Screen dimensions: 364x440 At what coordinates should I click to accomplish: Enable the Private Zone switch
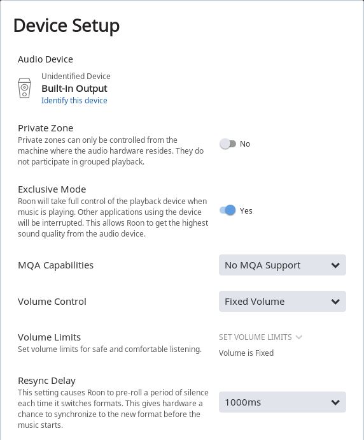228,144
